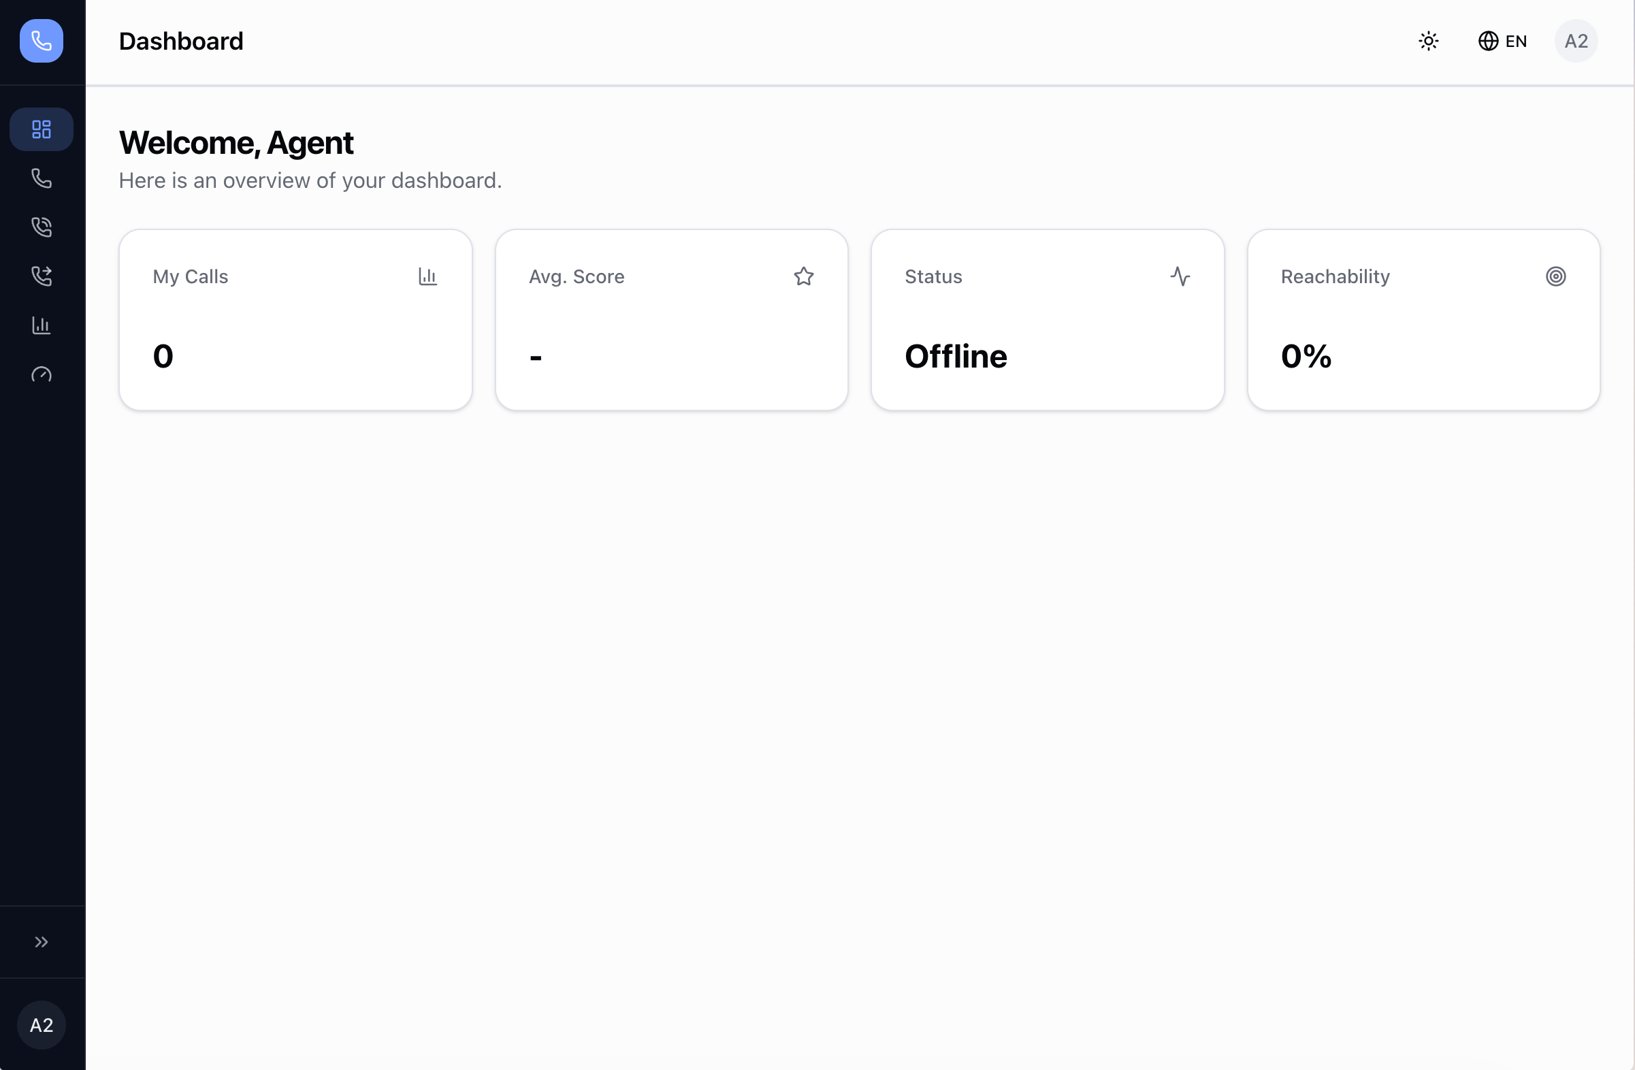Select the outgoing call transfer icon
The width and height of the screenshot is (1635, 1070).
click(x=42, y=277)
